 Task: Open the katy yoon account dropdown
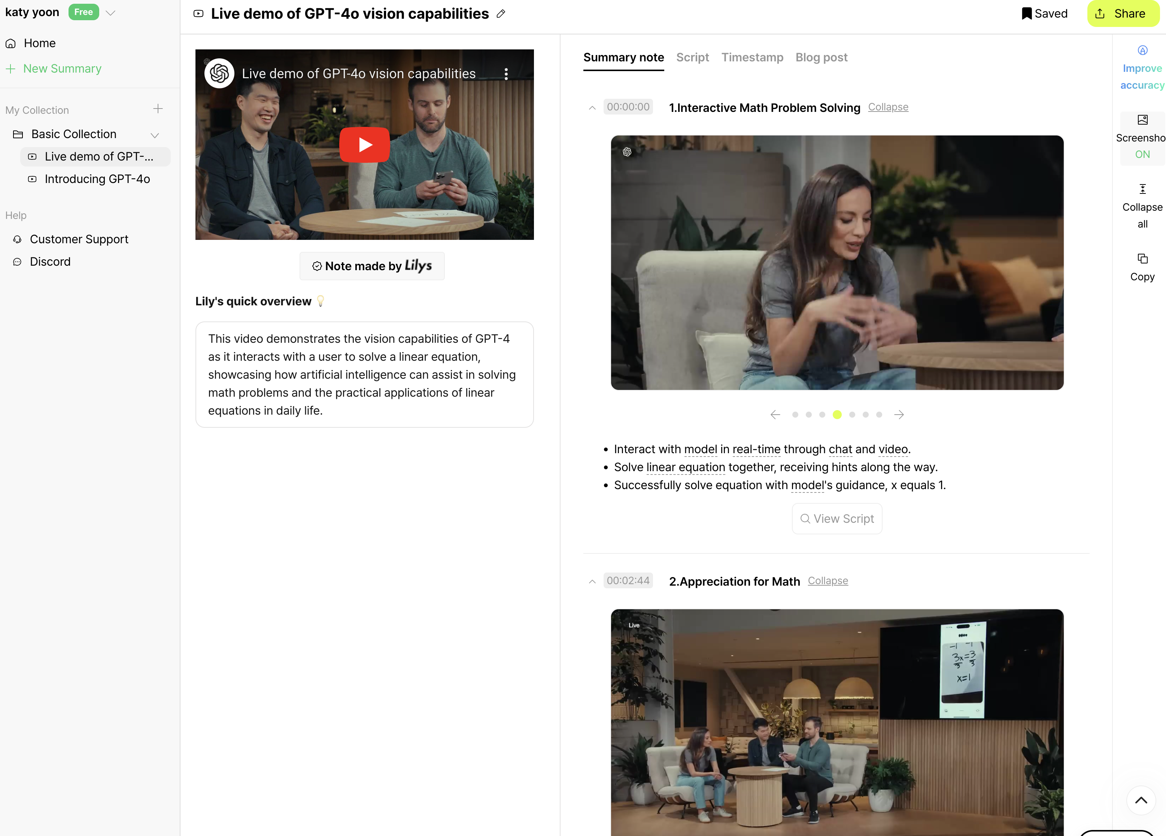click(110, 13)
